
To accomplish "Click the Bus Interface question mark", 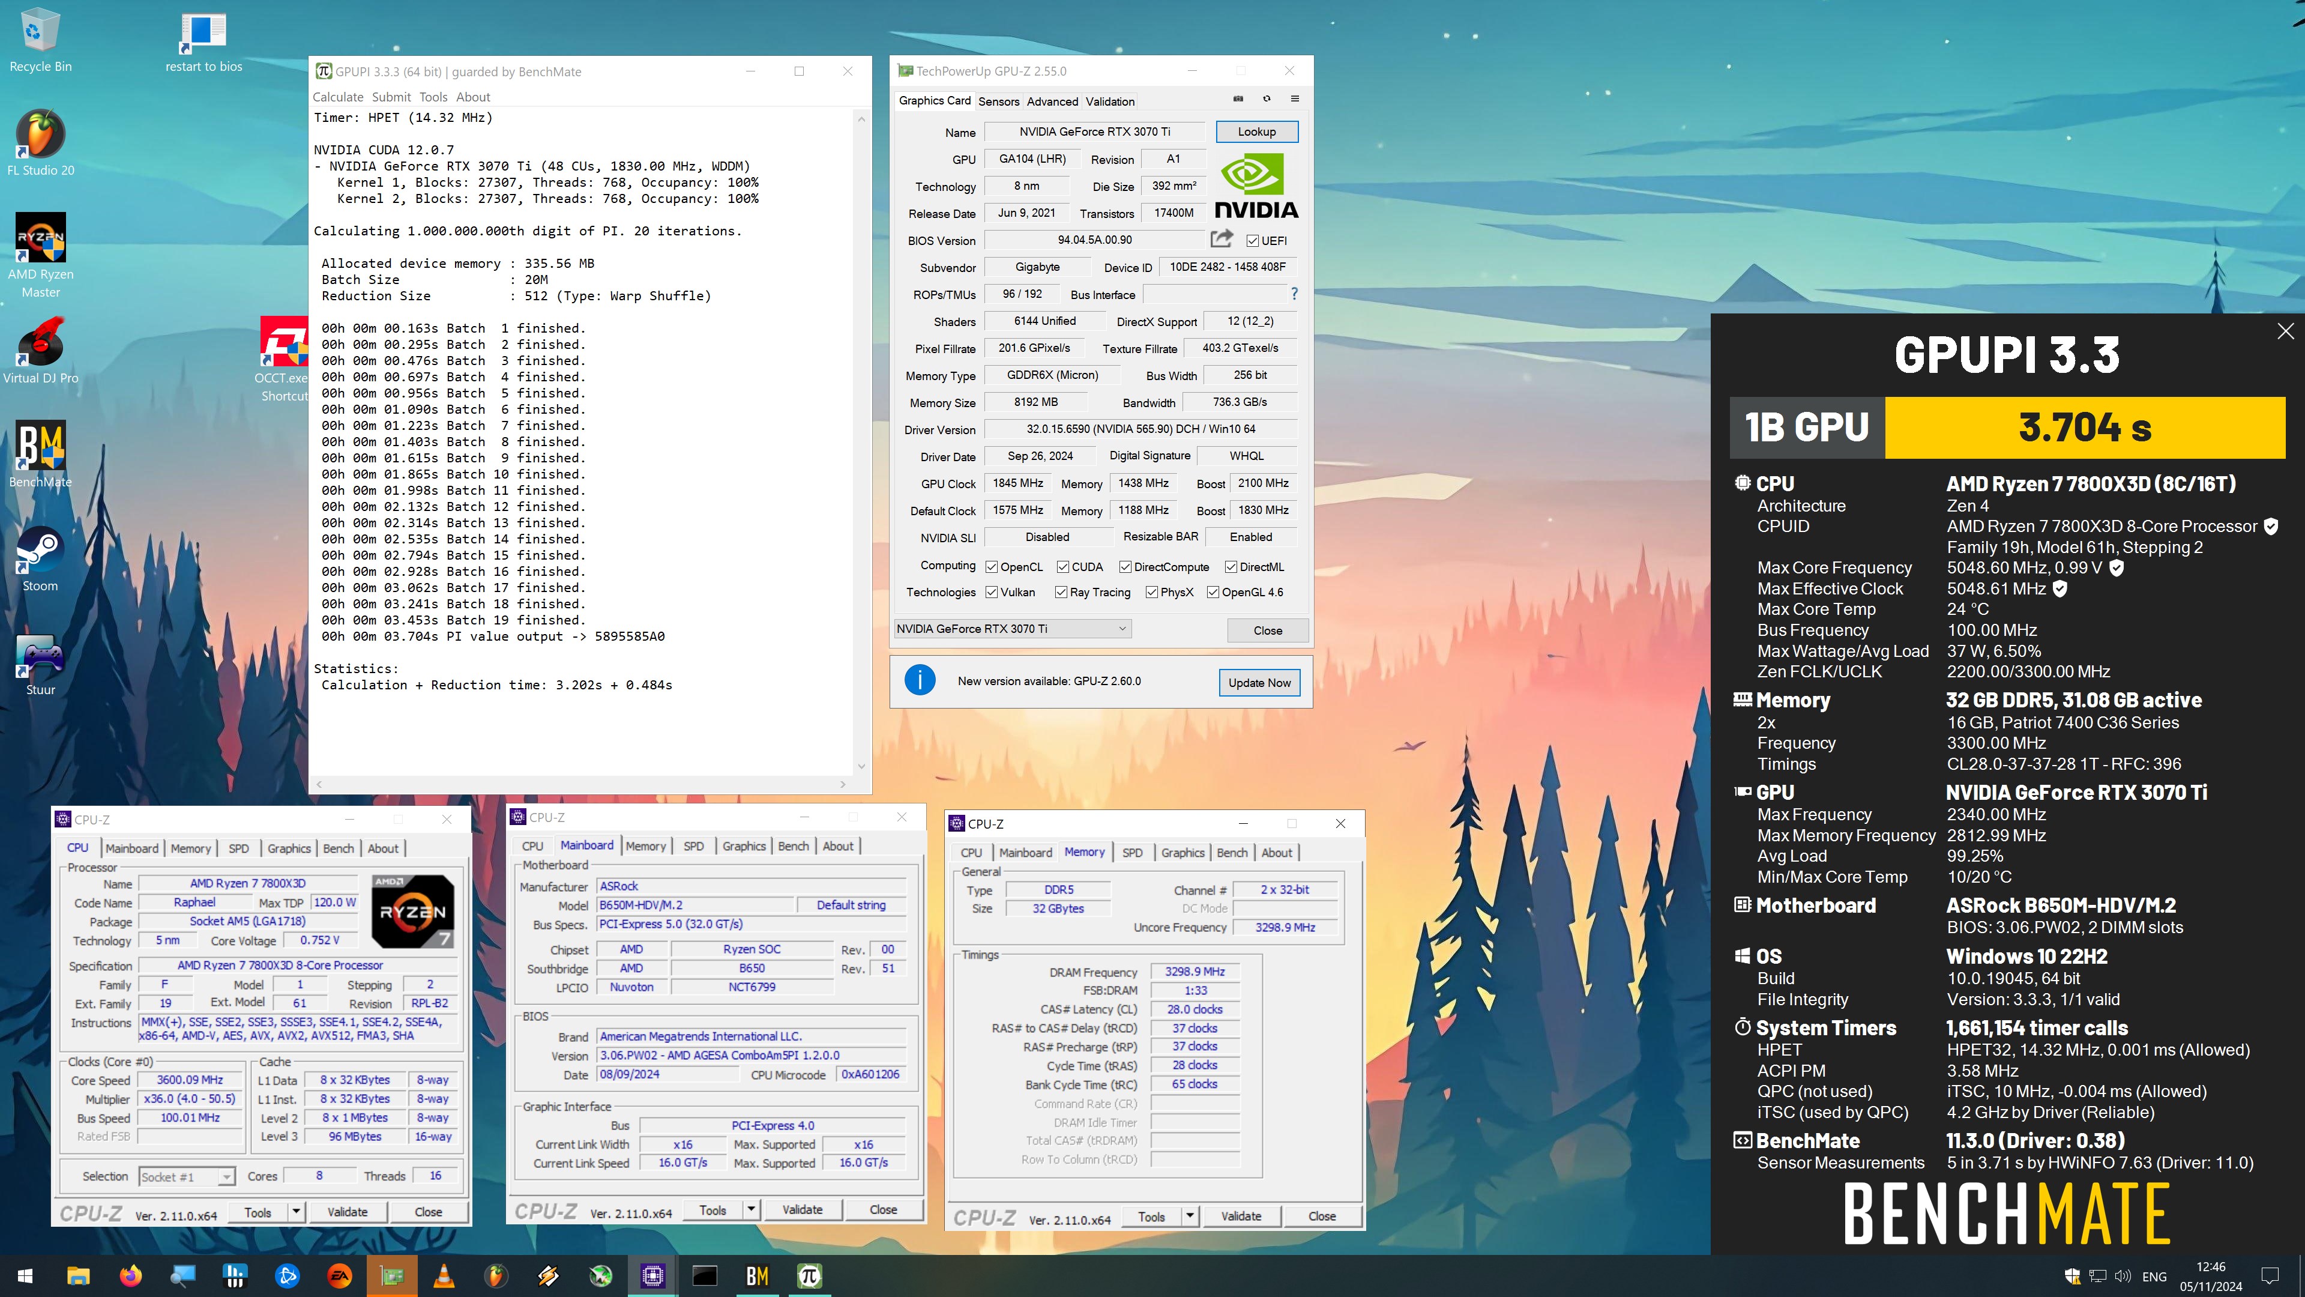I will [x=1294, y=294].
